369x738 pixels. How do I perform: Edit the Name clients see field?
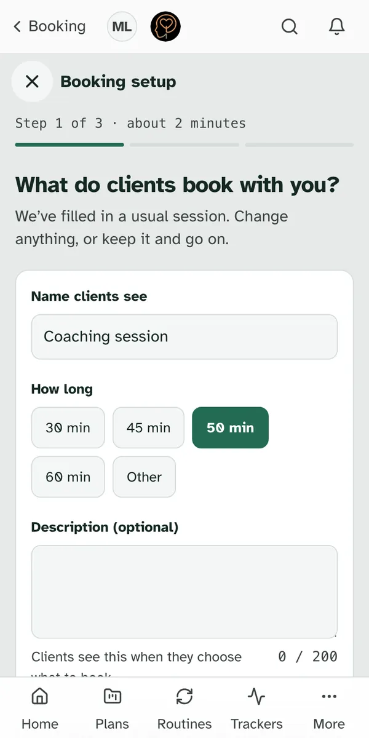click(x=184, y=337)
